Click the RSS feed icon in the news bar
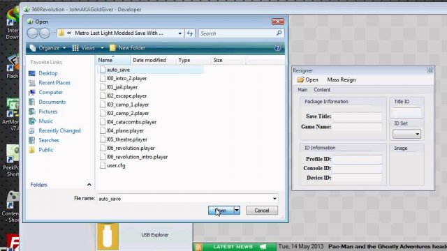 click(198, 247)
